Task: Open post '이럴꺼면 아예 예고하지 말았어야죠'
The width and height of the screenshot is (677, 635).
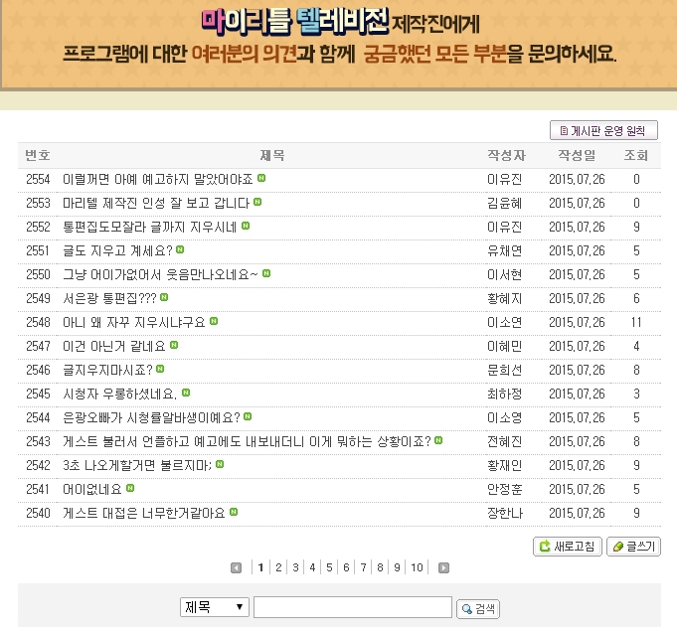Action: click(x=158, y=179)
